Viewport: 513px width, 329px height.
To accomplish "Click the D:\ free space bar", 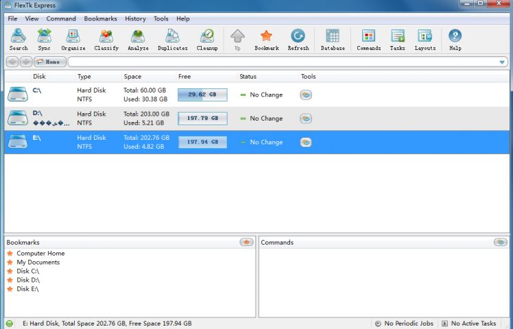I will pos(202,119).
